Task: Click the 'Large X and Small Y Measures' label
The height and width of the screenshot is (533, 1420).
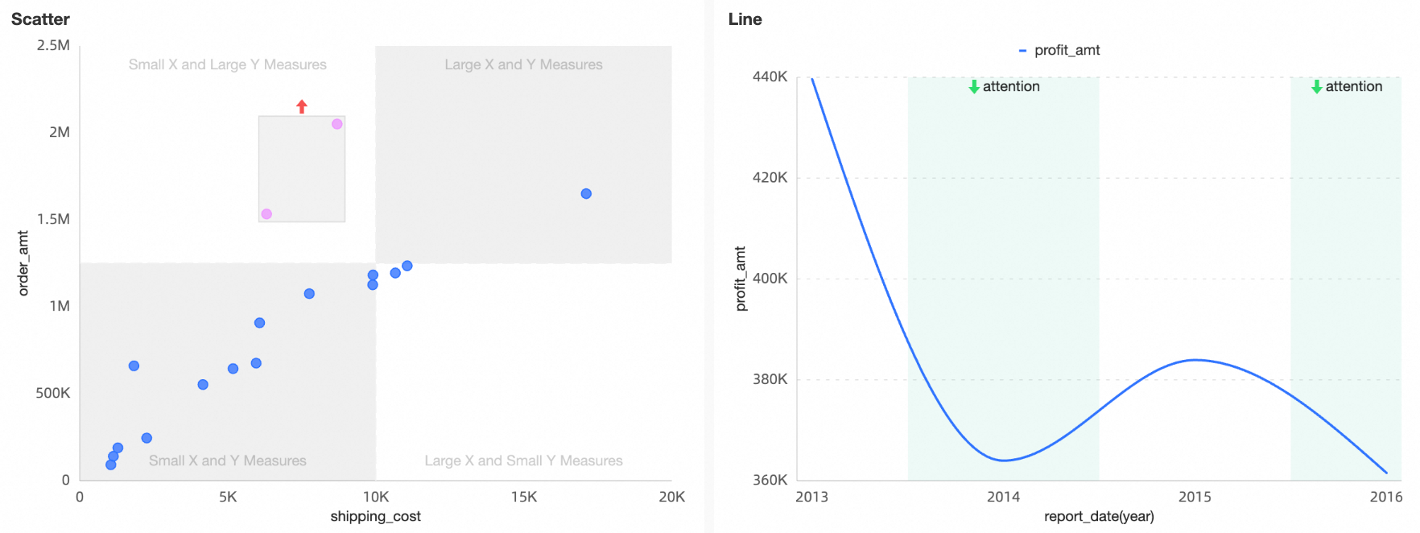Action: [523, 461]
